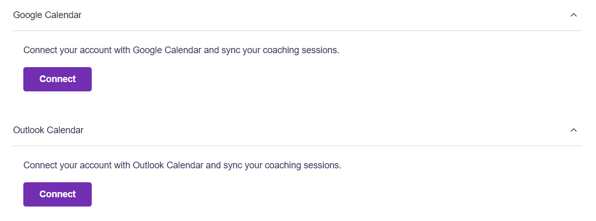Click the Google Calendar section title
596x221 pixels.
(47, 15)
